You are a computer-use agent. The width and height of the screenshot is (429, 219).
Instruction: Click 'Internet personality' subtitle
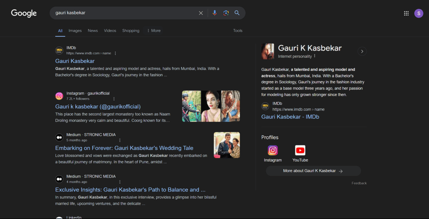tap(295, 57)
